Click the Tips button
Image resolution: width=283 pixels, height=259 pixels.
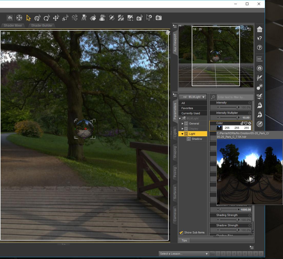[184, 240]
